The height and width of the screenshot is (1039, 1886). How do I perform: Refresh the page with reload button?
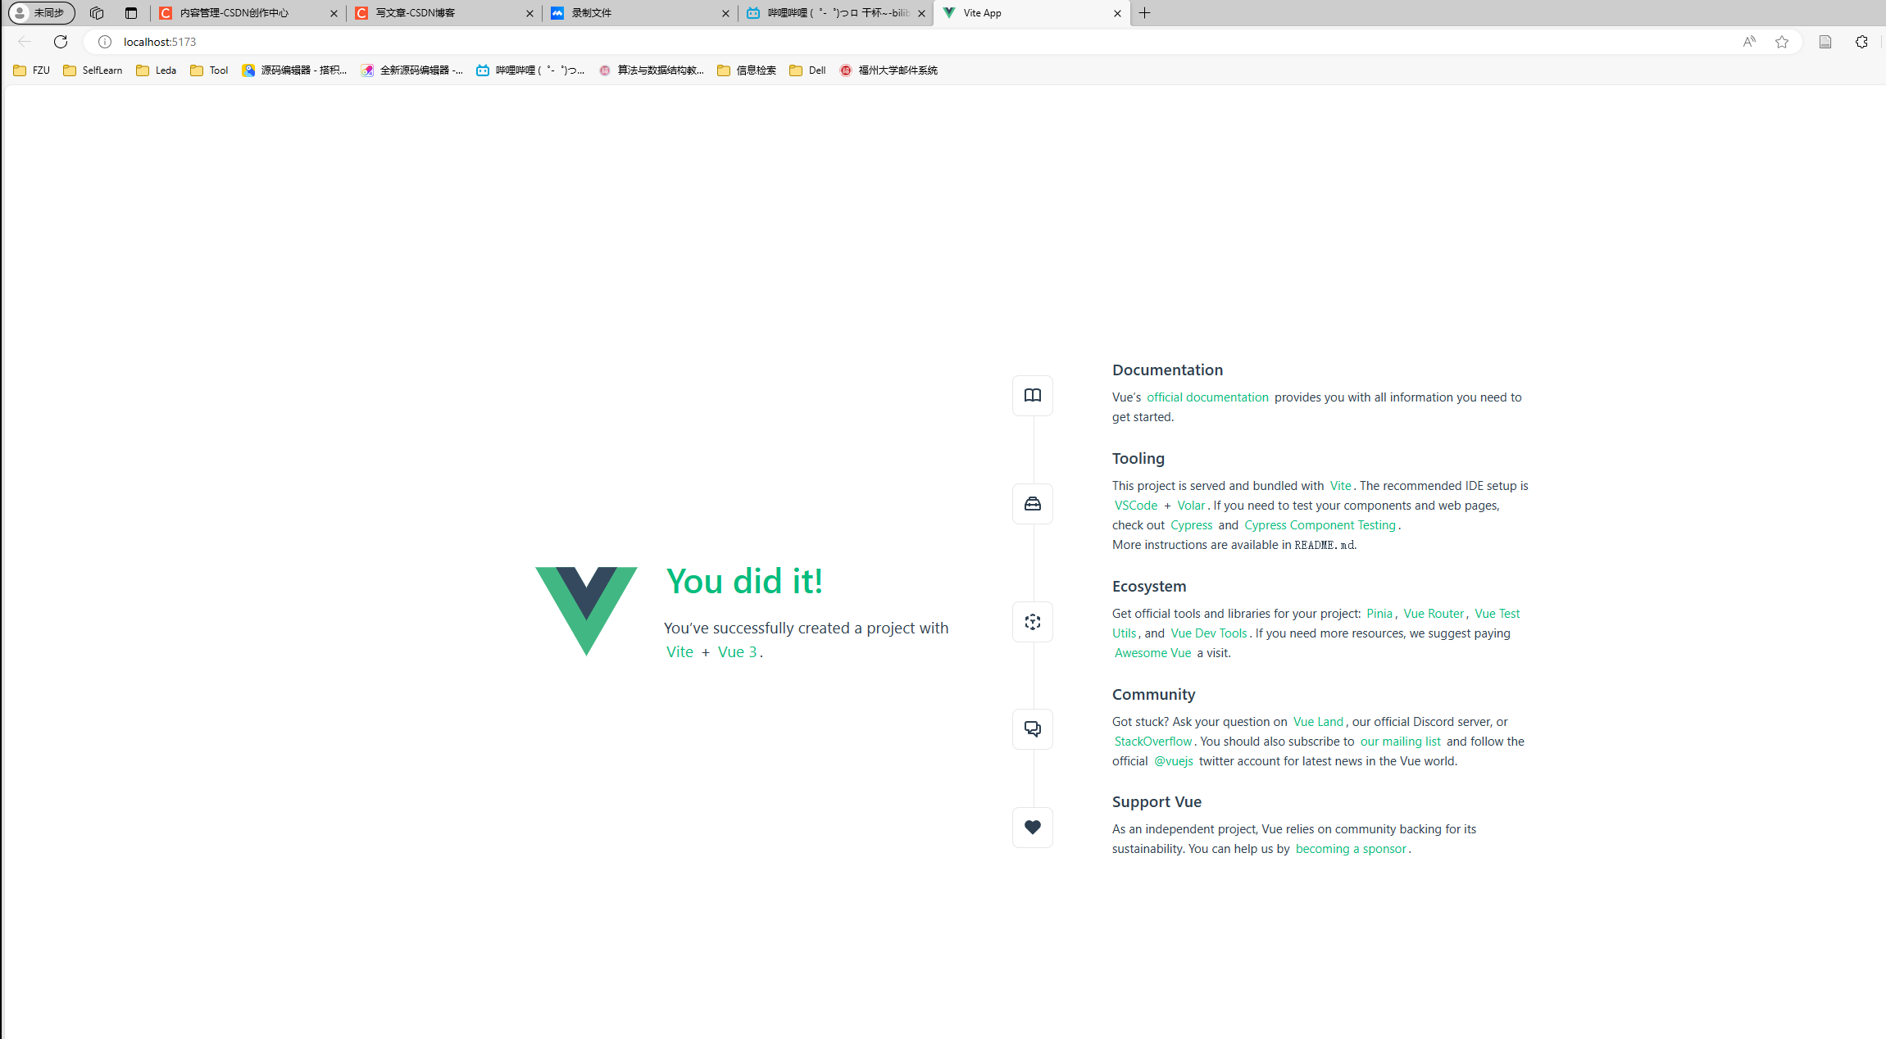(61, 42)
